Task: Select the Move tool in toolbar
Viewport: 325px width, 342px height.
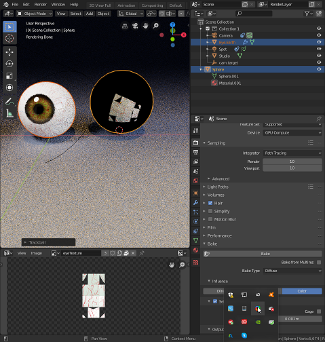Action: pyautogui.click(x=9, y=52)
